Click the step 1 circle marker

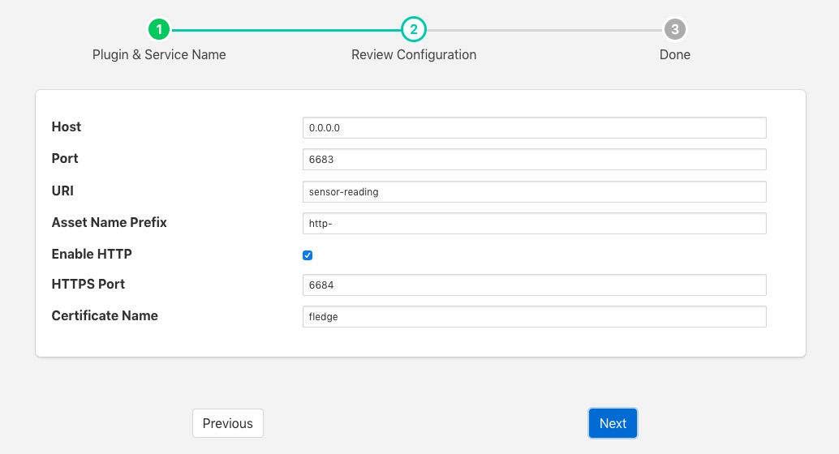coord(159,30)
